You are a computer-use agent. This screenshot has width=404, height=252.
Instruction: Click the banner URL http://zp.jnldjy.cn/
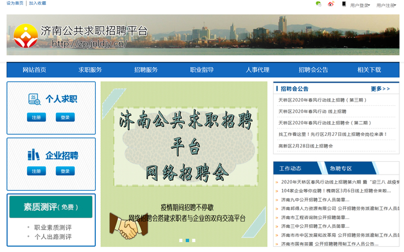click(x=89, y=43)
